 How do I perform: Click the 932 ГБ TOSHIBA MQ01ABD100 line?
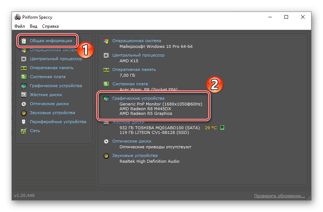160,128
